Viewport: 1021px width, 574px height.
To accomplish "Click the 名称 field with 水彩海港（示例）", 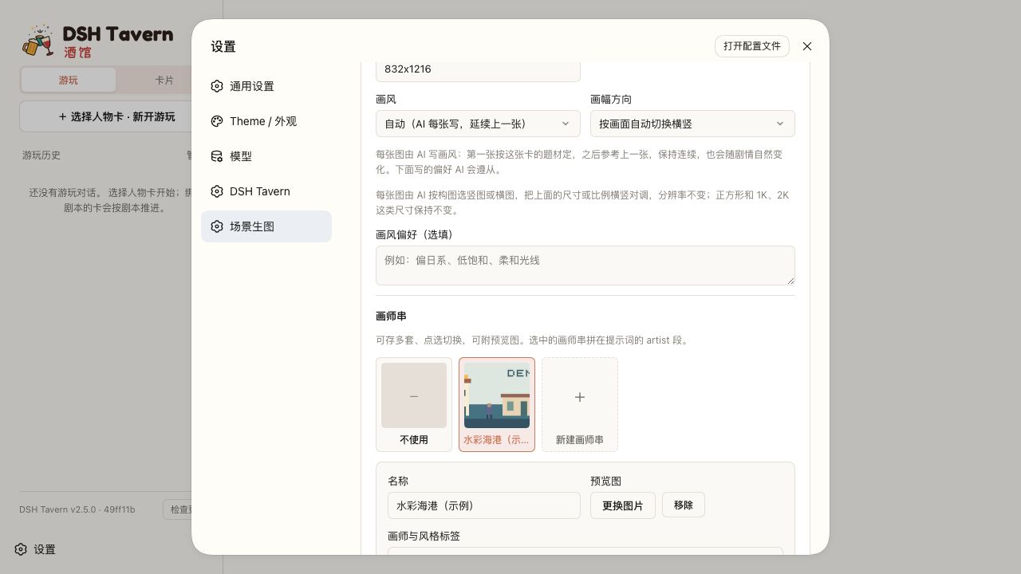I will pos(484,505).
